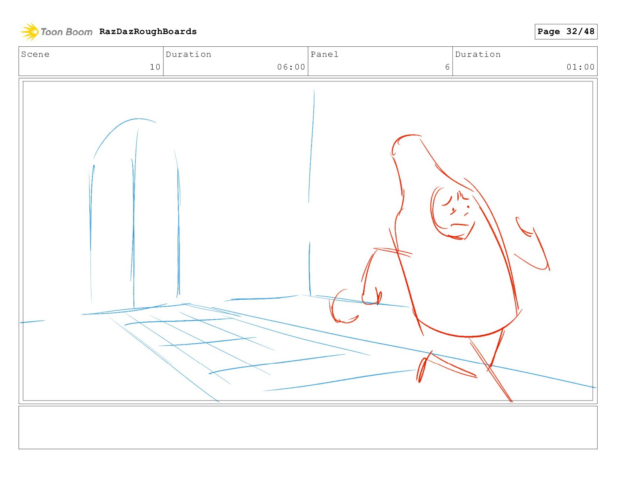The width and height of the screenshot is (617, 477).
Task: Select scene number 10
Action: [x=155, y=67]
